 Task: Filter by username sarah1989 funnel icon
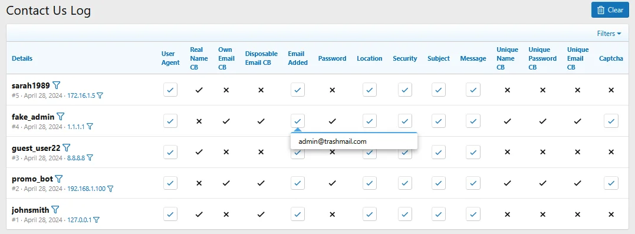click(57, 85)
